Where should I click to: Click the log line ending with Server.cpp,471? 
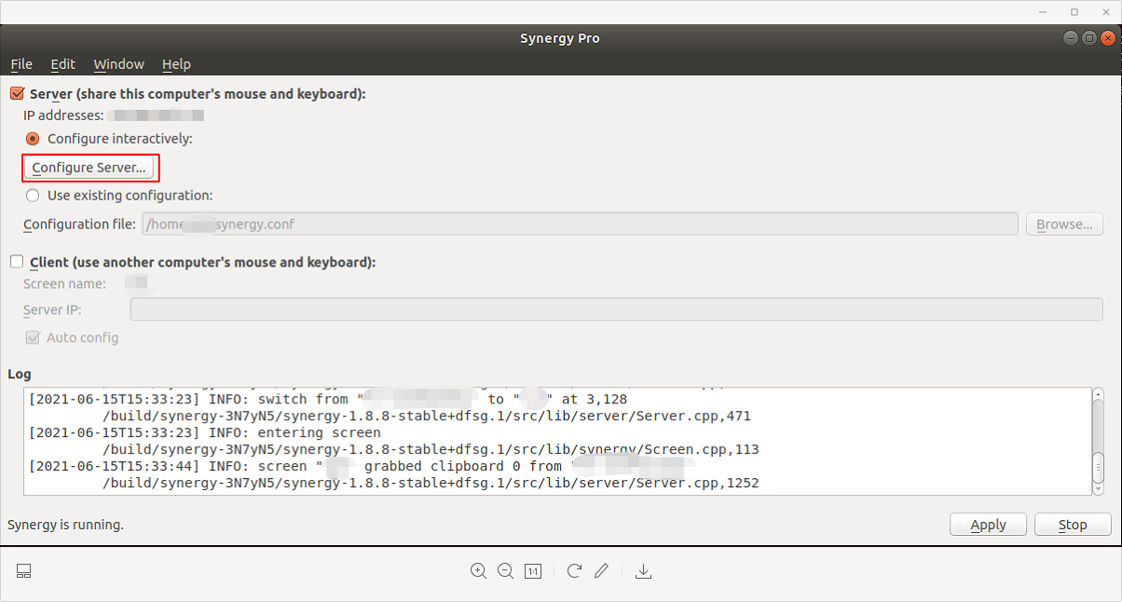pos(427,417)
